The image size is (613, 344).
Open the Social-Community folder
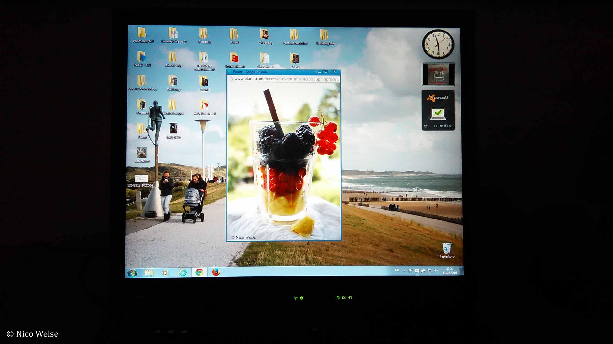pyautogui.click(x=142, y=83)
